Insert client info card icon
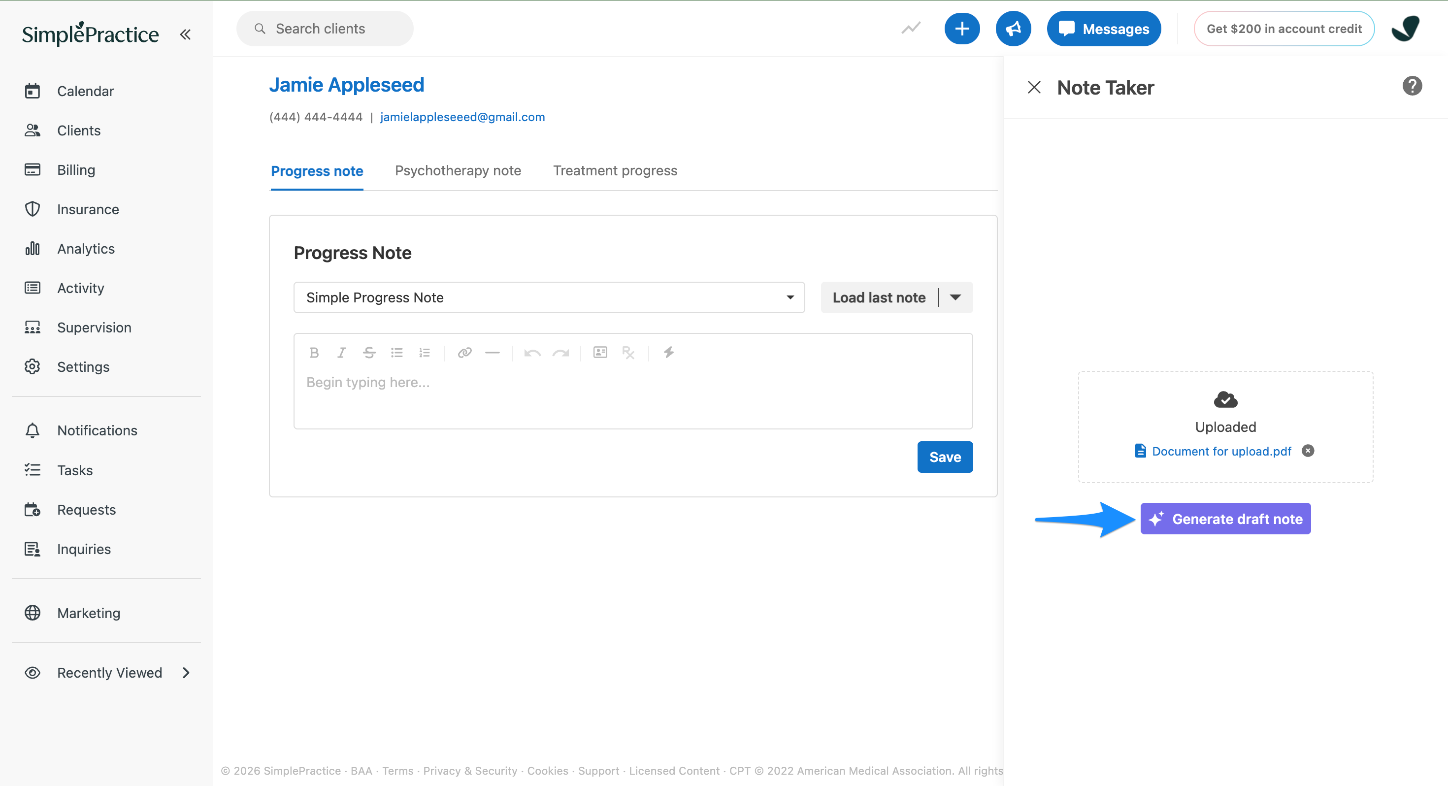 pos(600,353)
